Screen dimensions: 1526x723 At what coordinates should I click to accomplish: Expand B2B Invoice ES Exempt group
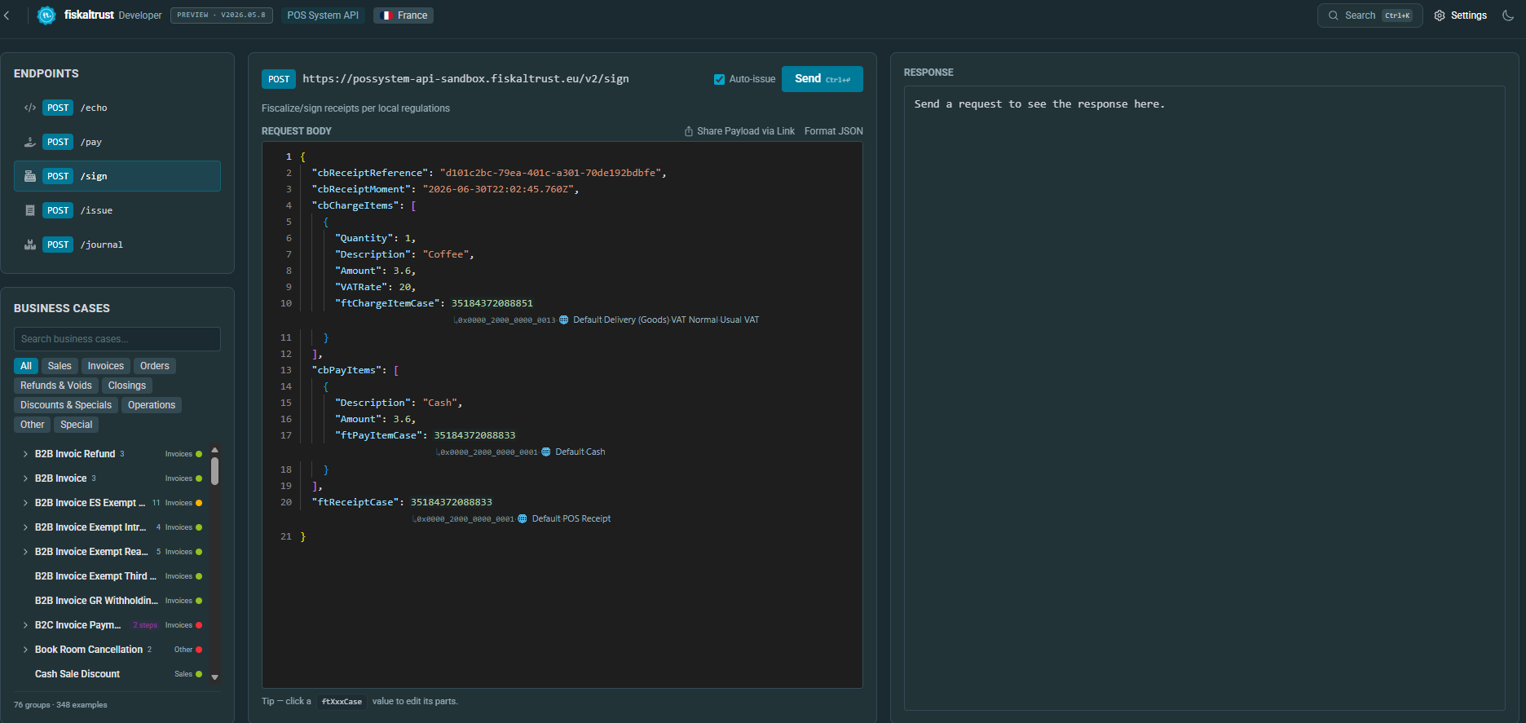[x=25, y=503]
